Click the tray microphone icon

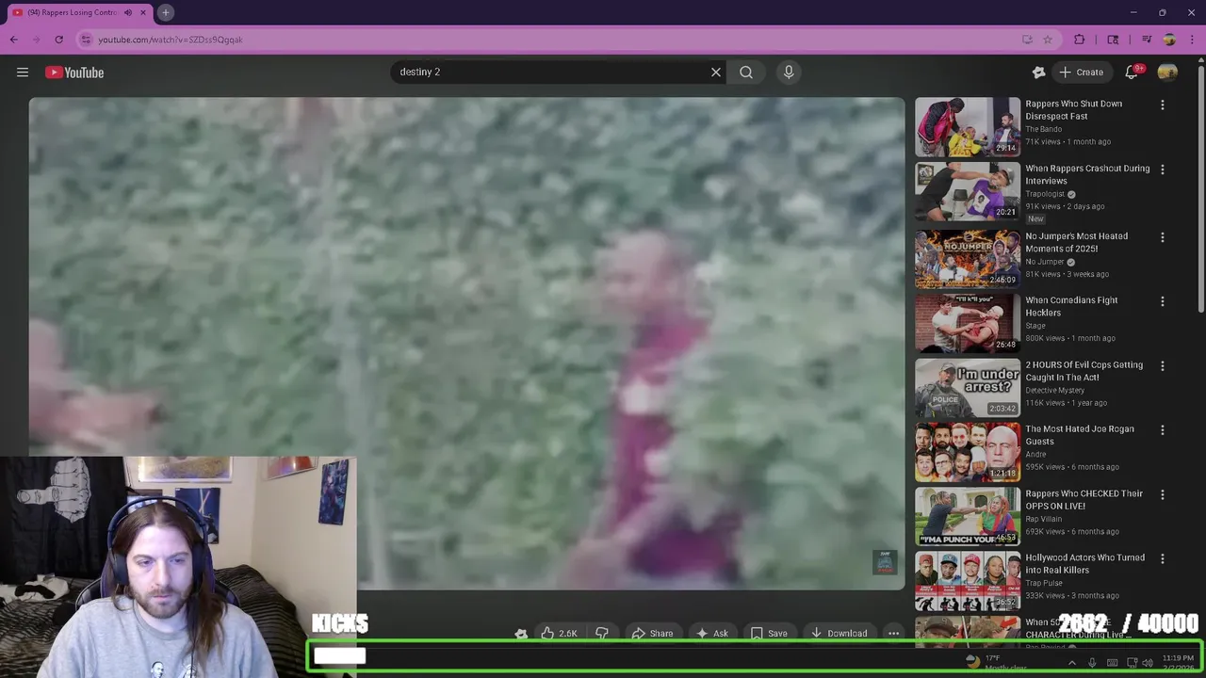click(x=1092, y=663)
